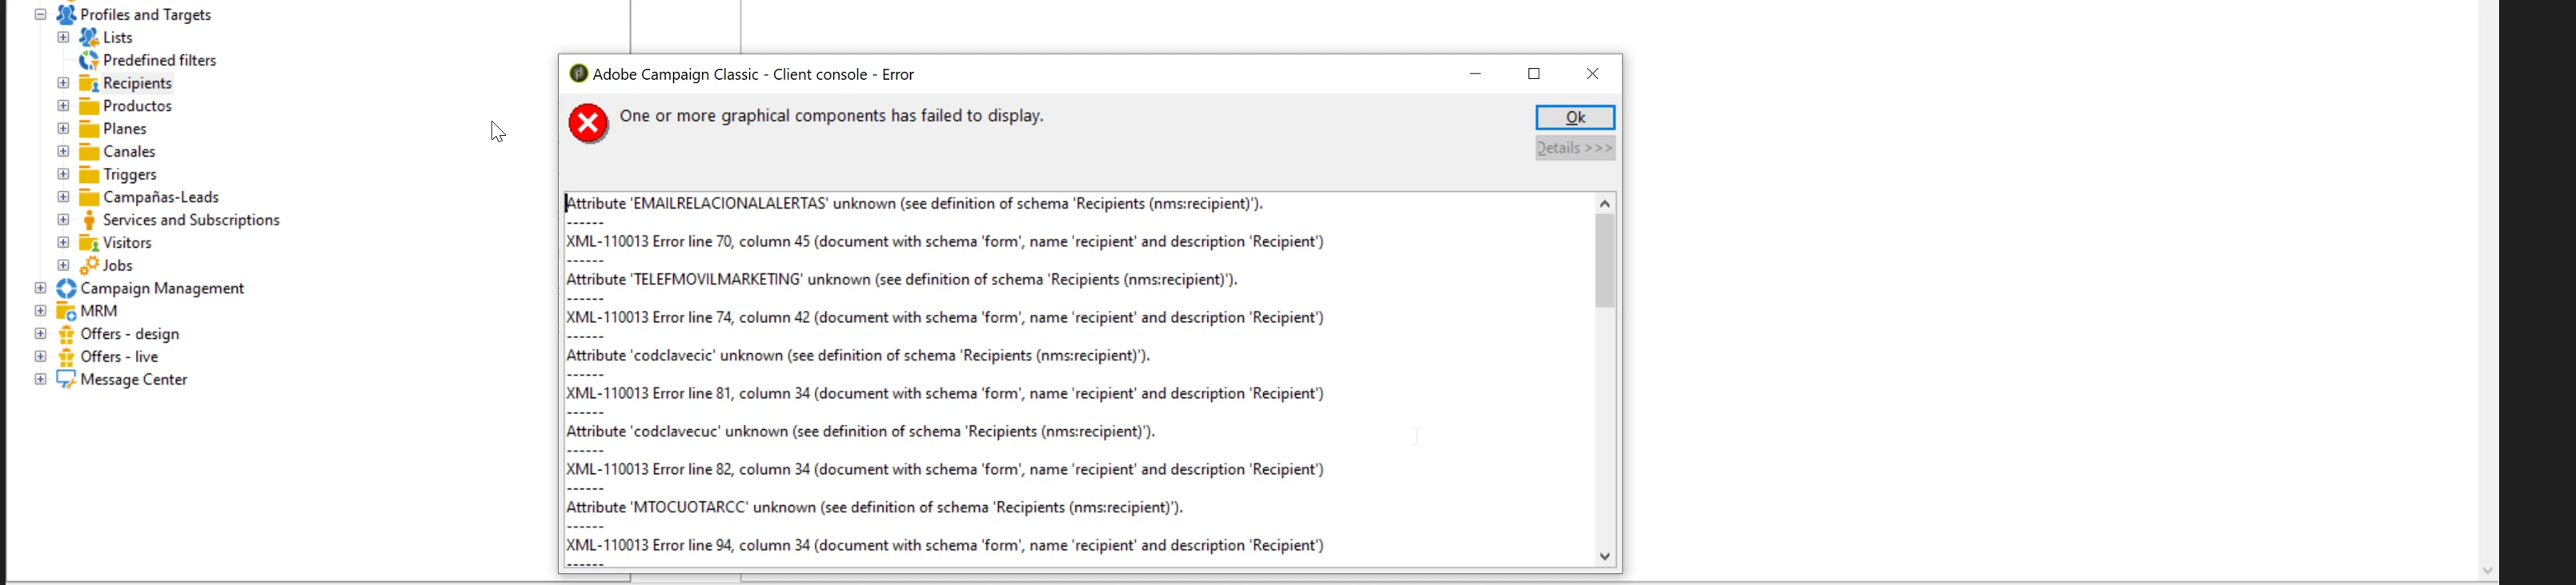The image size is (2576, 585).
Task: Click the Canales folder icon
Action: 89,152
